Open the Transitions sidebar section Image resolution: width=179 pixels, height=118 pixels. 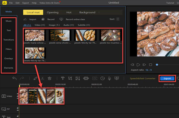point(9,40)
